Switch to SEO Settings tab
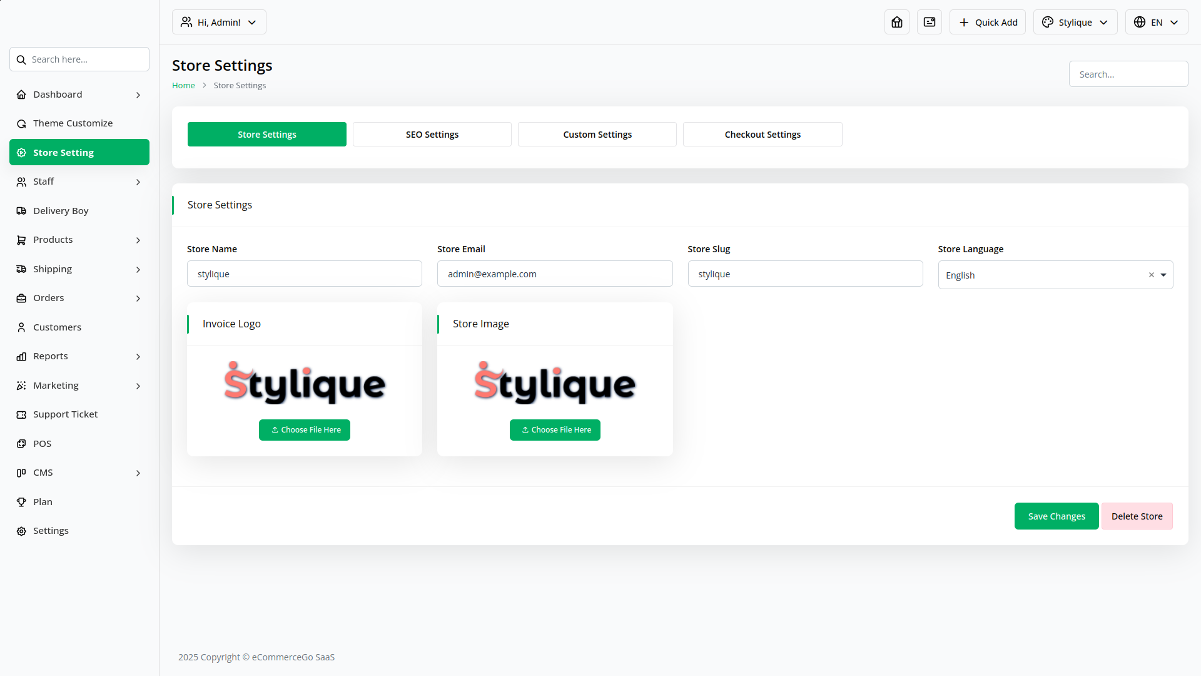Viewport: 1201px width, 676px height. 432,134
